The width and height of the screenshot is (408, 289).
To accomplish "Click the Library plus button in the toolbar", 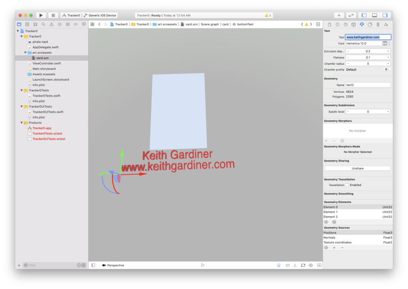I will 339,15.
